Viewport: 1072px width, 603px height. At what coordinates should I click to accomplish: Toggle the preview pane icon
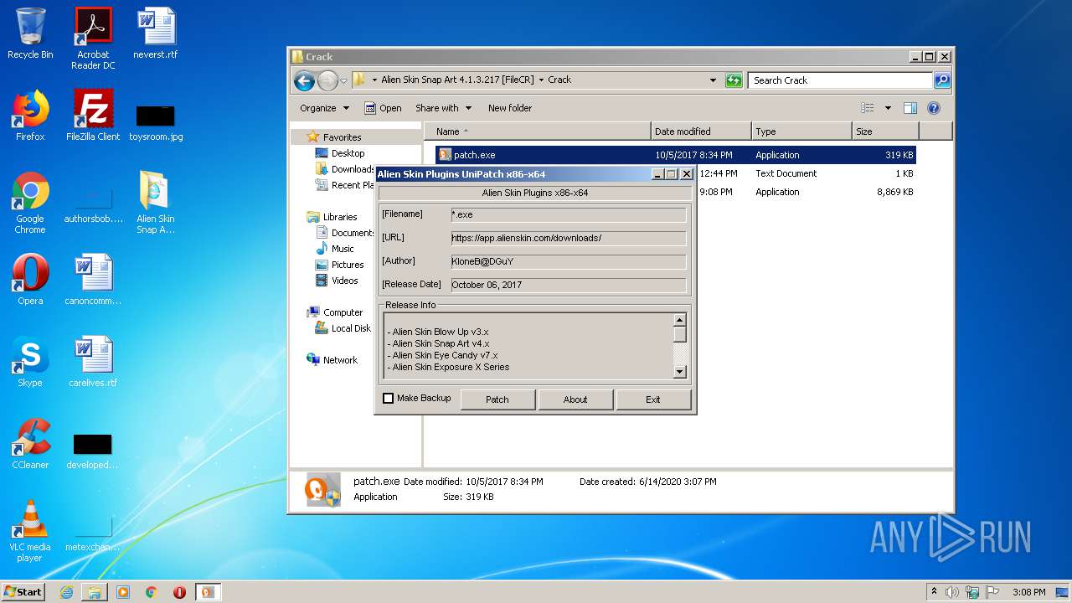[910, 108]
